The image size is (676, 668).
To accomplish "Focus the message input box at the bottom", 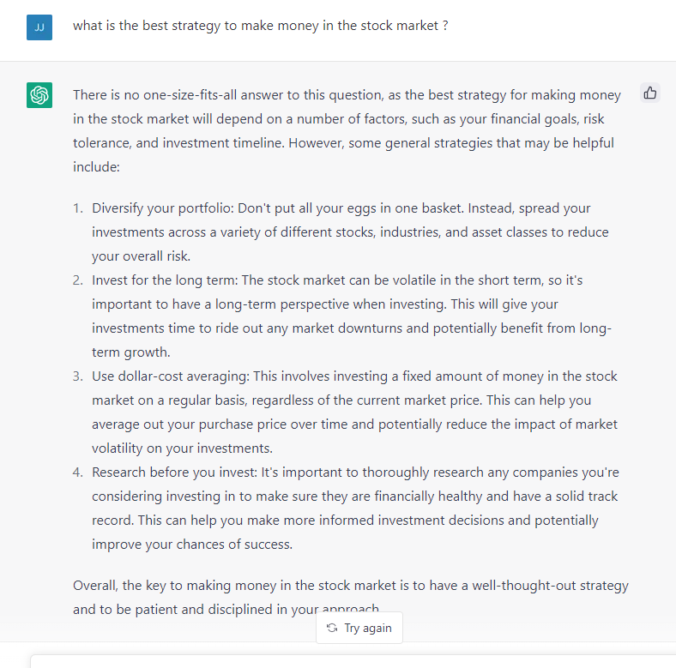I will [352, 661].
